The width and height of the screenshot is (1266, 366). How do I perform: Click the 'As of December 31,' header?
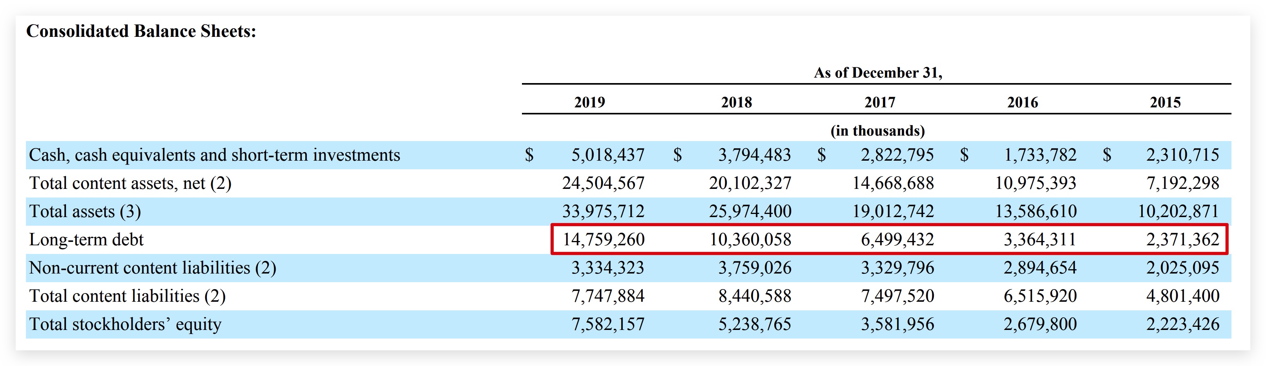tap(878, 72)
